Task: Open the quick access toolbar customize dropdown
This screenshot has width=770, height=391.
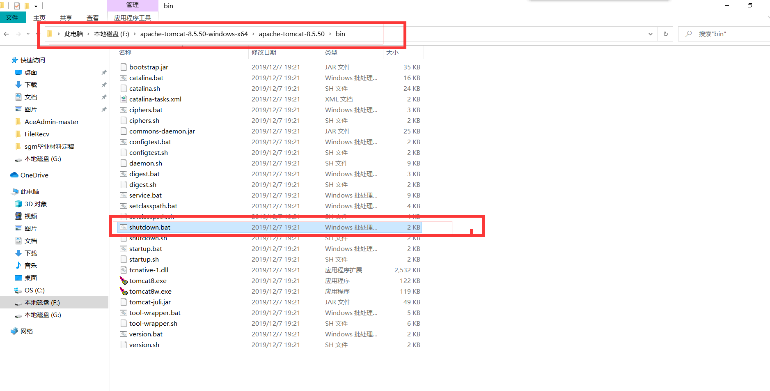Action: (36, 6)
